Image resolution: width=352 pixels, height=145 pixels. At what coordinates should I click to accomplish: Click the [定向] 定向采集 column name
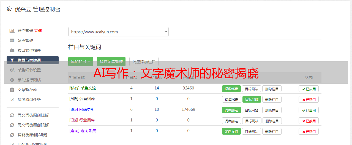(x=83, y=131)
